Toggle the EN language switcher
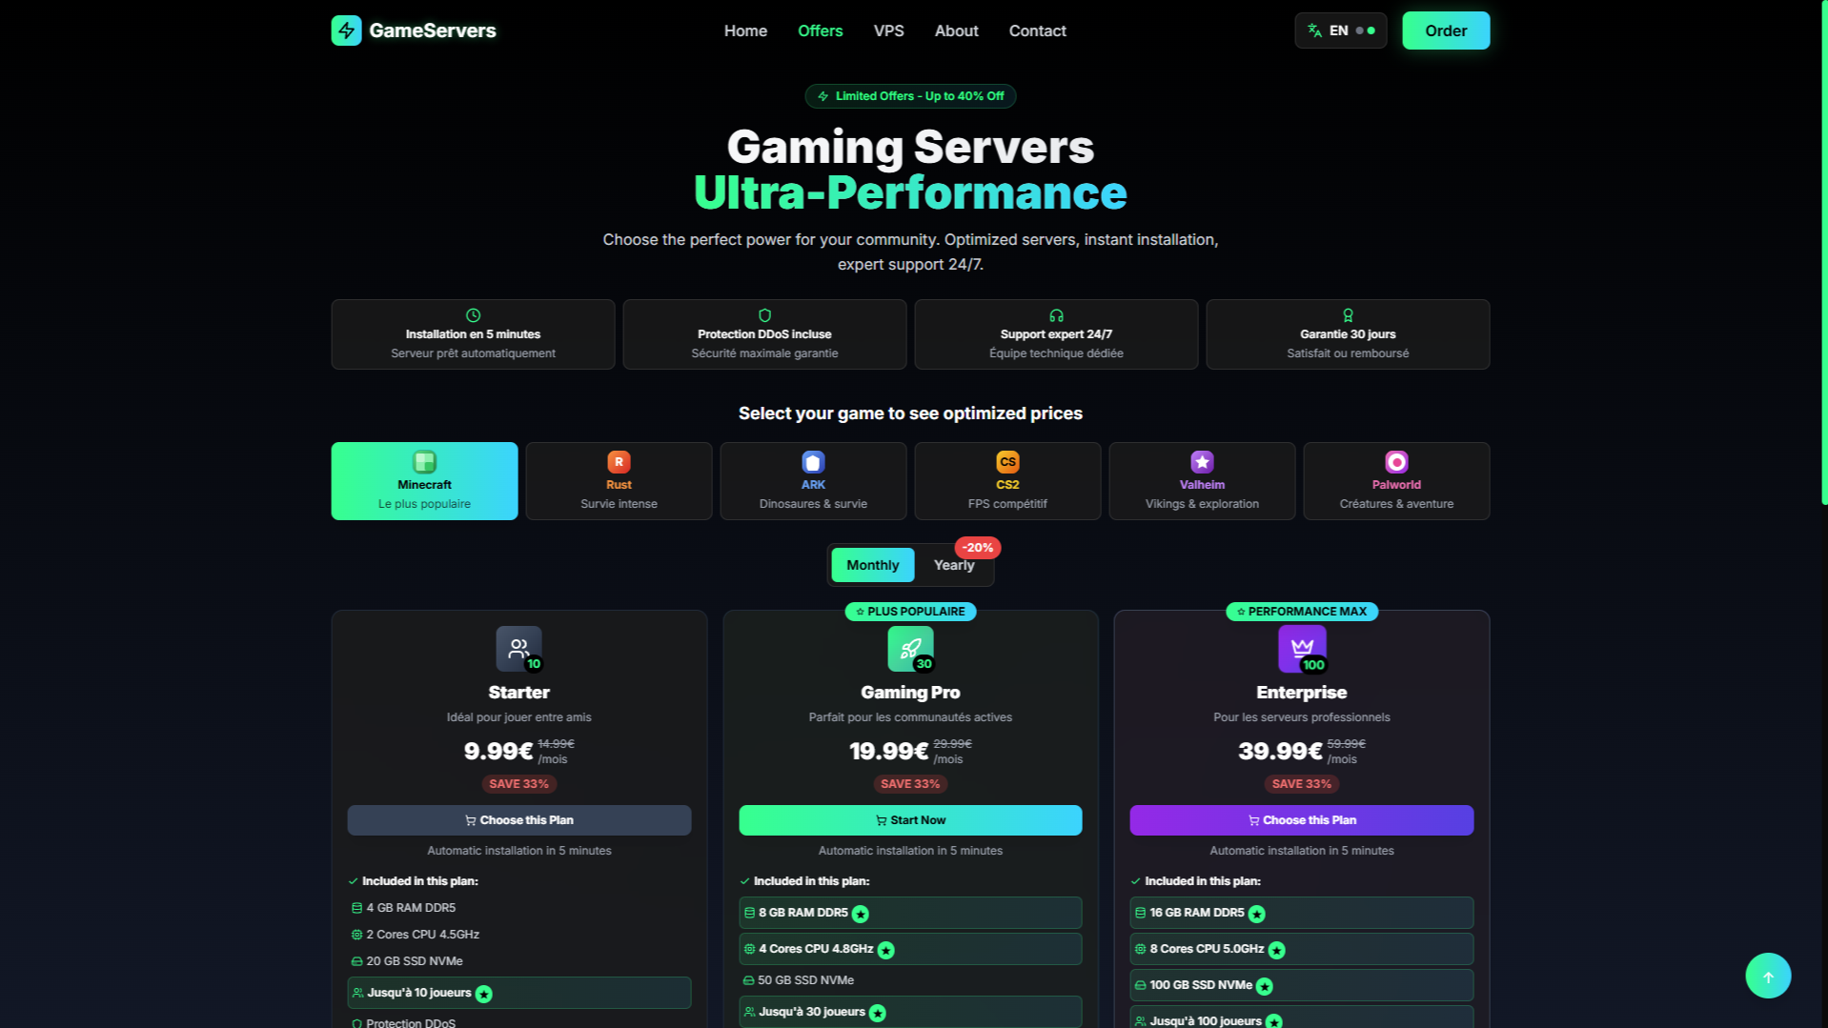The width and height of the screenshot is (1828, 1028). click(1340, 30)
